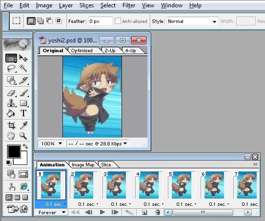Select the Rectangular Marquee tool in toolbox

[11, 58]
